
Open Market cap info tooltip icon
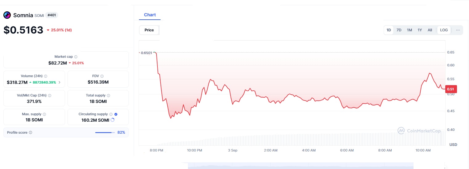point(76,57)
